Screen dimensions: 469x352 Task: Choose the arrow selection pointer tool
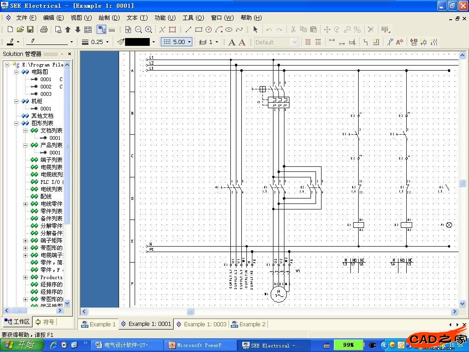[255, 29]
